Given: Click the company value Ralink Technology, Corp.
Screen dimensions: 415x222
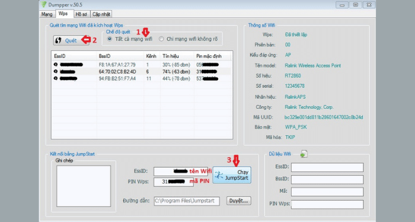Looking at the screenshot, I should (309, 107).
